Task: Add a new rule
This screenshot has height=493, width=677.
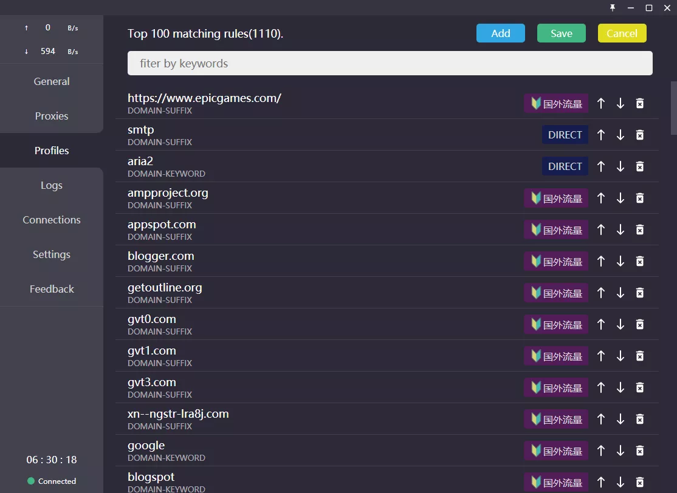Action: [500, 33]
